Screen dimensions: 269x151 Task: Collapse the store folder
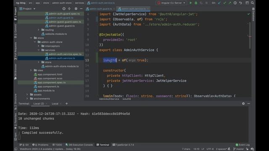(x=31, y=38)
